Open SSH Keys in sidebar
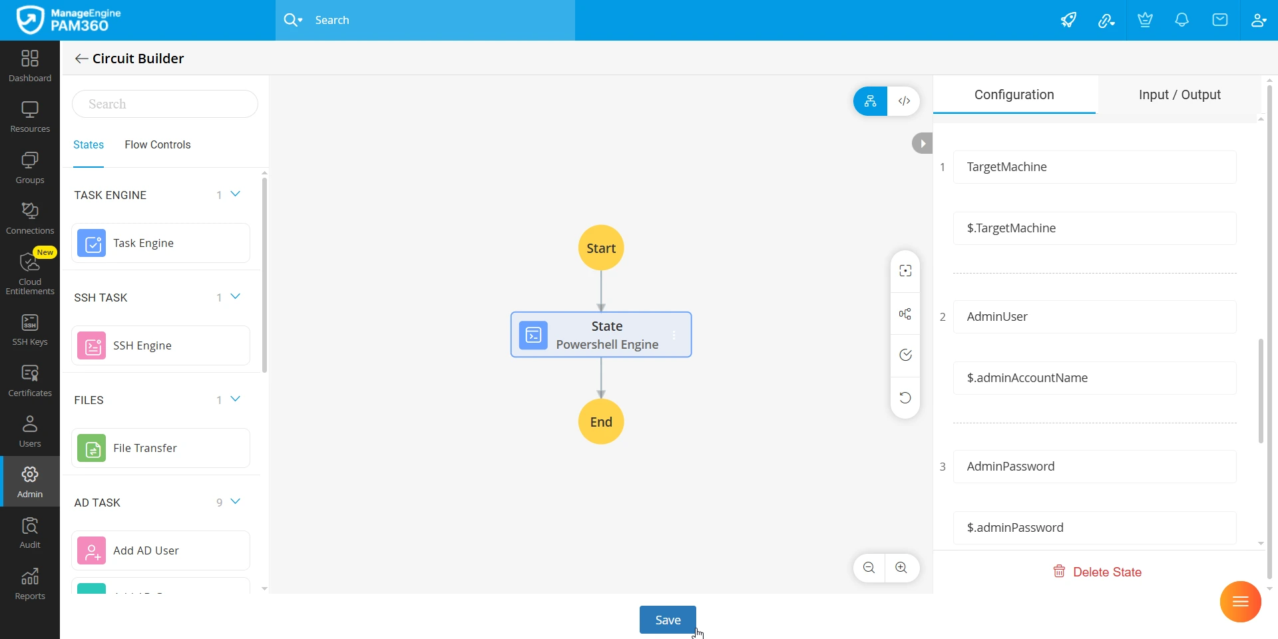Screen dimensions: 1278x639 click(x=30, y=330)
